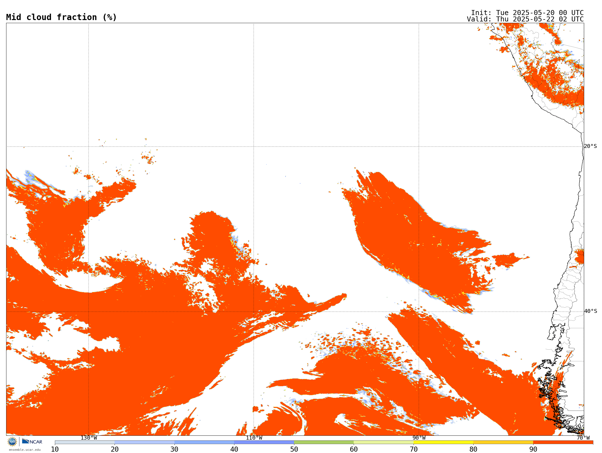602x453 pixels.
Task: Click the 20-30 light blue colorbar segment
Action: click(144, 442)
